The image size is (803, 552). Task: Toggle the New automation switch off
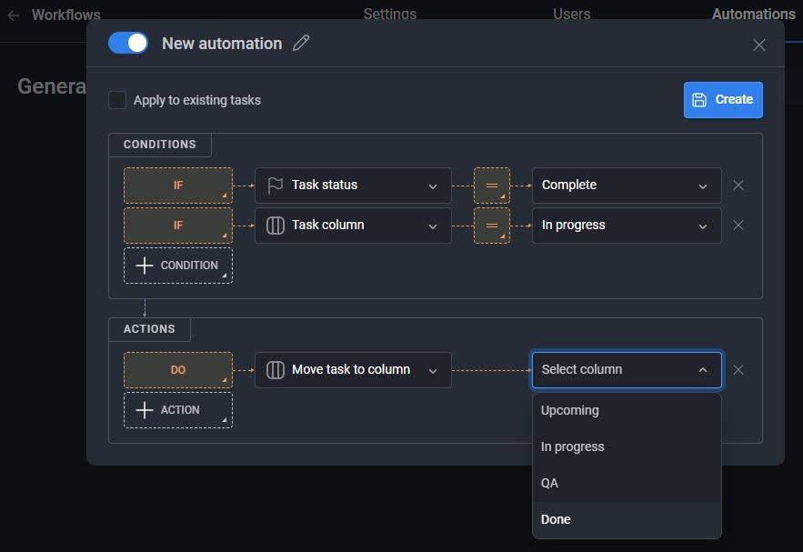pos(127,42)
